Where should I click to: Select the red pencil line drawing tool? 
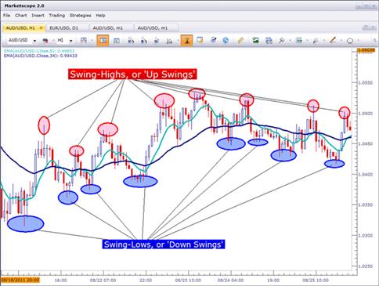click(x=333, y=41)
